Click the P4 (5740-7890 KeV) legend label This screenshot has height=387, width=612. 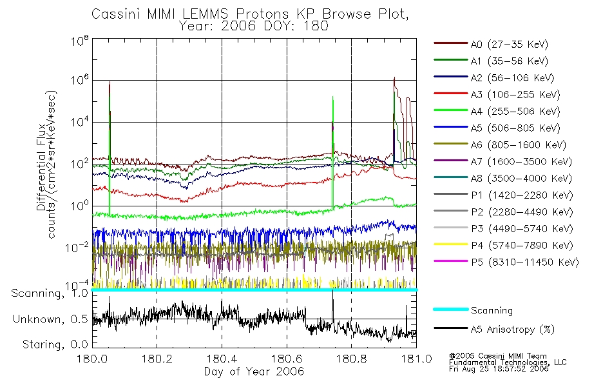click(x=522, y=246)
